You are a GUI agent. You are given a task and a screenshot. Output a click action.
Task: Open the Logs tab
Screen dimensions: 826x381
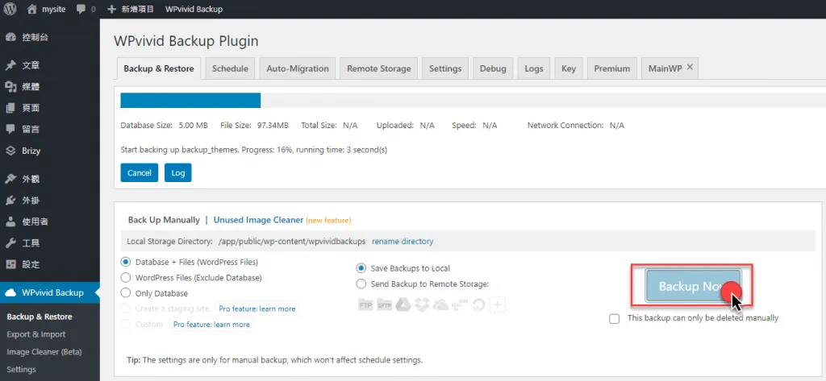[534, 68]
